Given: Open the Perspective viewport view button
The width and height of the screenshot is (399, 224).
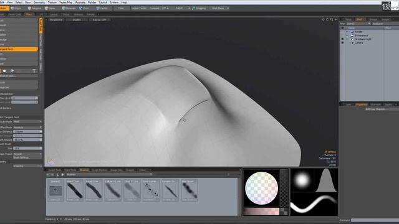Looking at the screenshot, I should point(56,19).
